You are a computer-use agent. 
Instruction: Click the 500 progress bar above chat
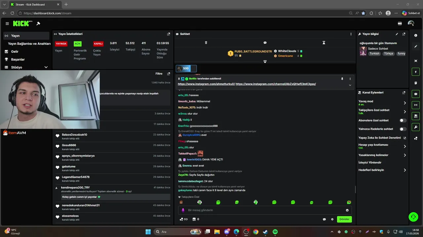coord(186,68)
